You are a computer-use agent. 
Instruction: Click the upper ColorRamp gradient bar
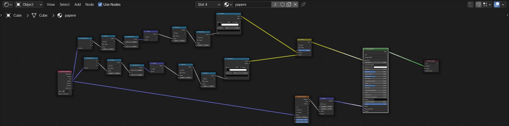click(229, 25)
